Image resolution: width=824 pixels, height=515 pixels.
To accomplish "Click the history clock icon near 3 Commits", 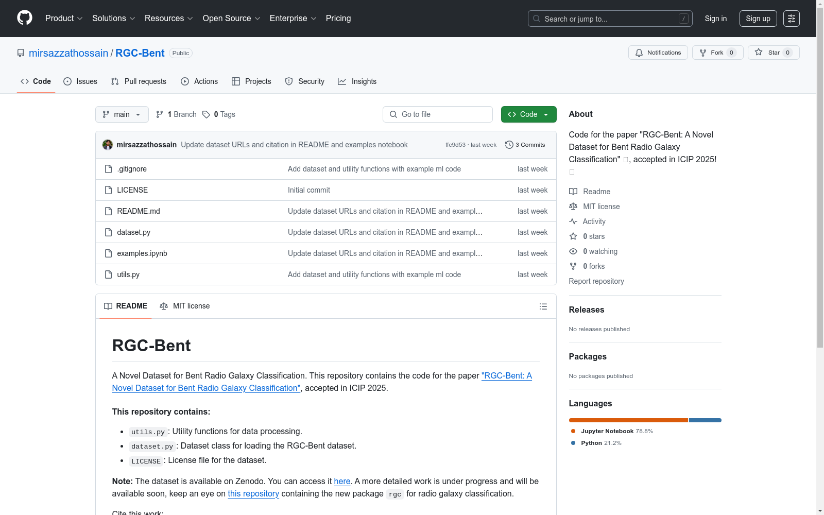I will (509, 145).
